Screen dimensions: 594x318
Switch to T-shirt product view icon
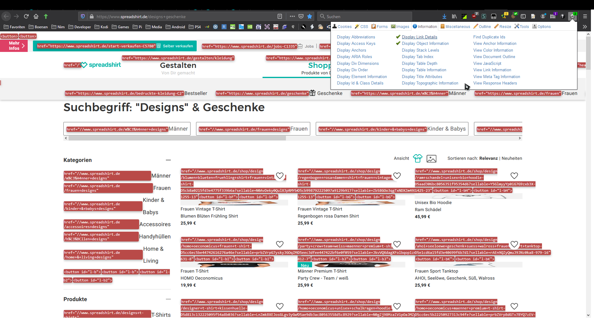click(x=418, y=158)
